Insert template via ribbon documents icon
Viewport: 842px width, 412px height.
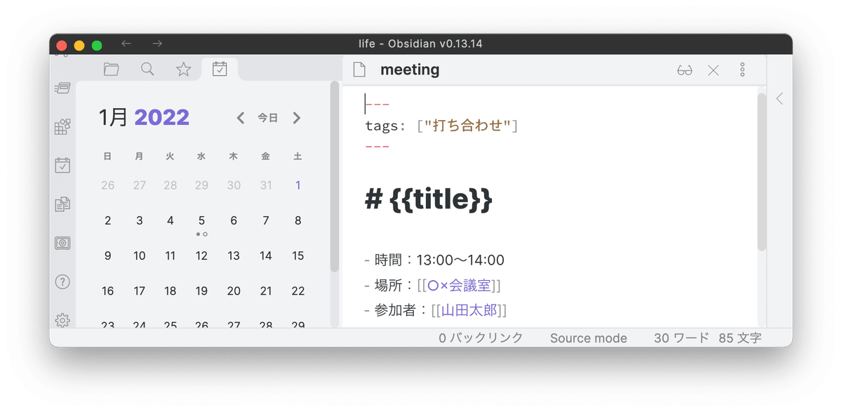(62, 204)
